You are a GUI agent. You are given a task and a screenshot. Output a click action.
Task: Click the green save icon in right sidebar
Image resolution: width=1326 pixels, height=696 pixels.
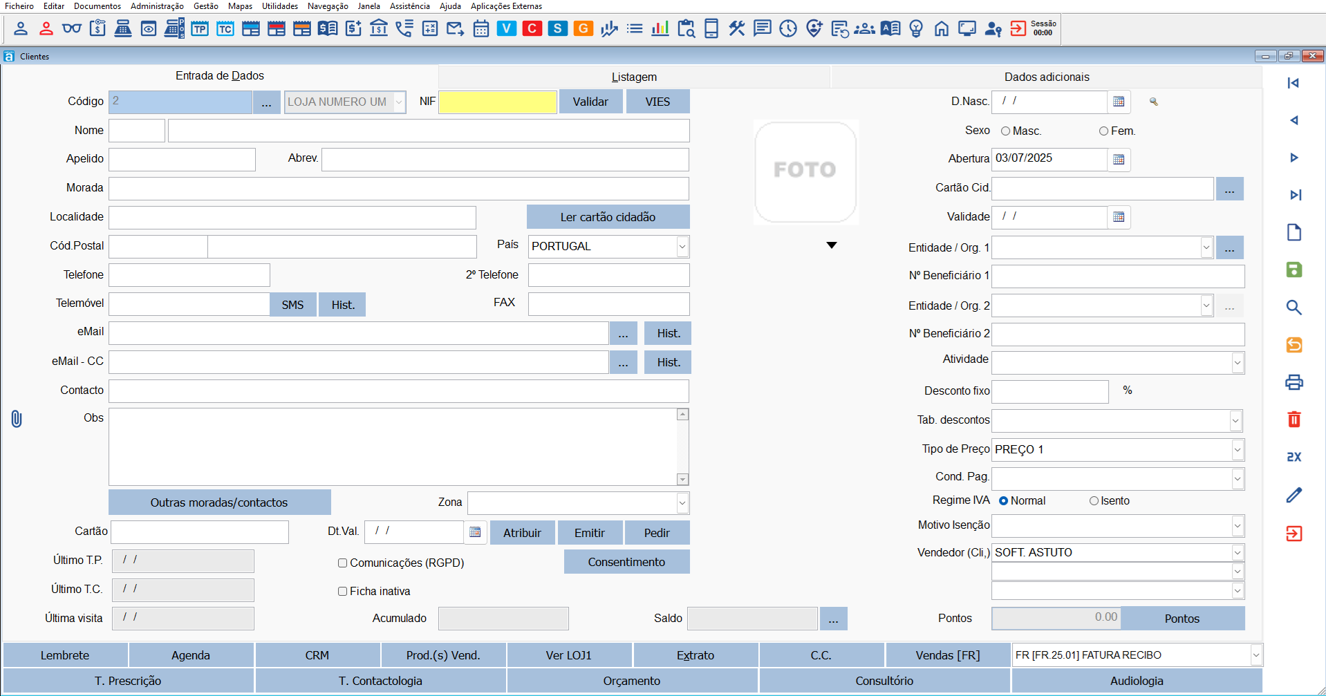coord(1294,270)
